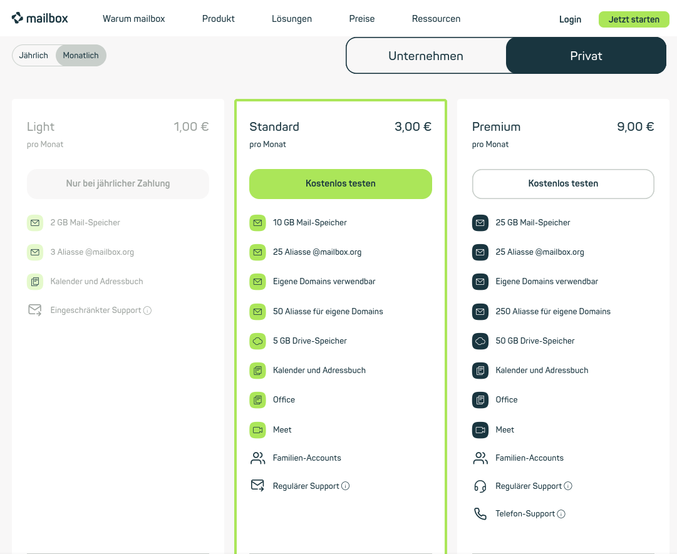677x554 pixels.
Task: Click Kostenlos testen under Premium plan
Action: [x=563, y=184]
